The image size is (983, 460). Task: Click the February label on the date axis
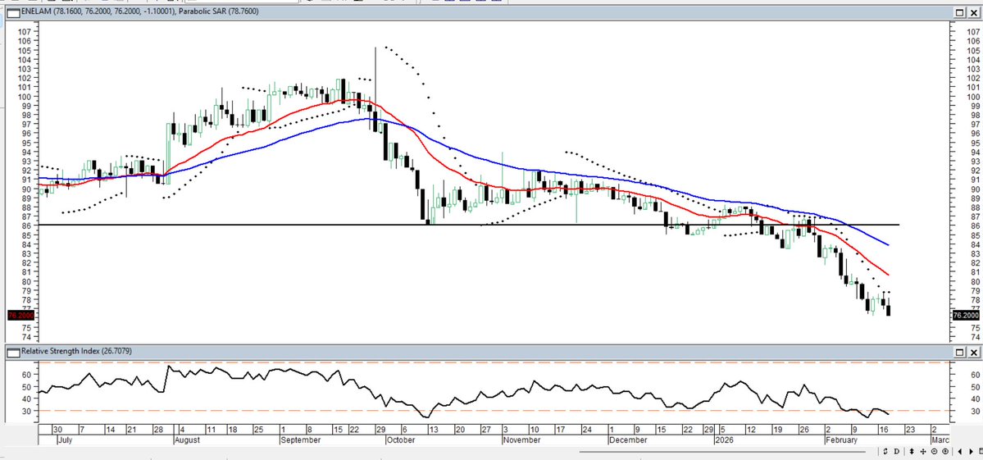tap(841, 440)
